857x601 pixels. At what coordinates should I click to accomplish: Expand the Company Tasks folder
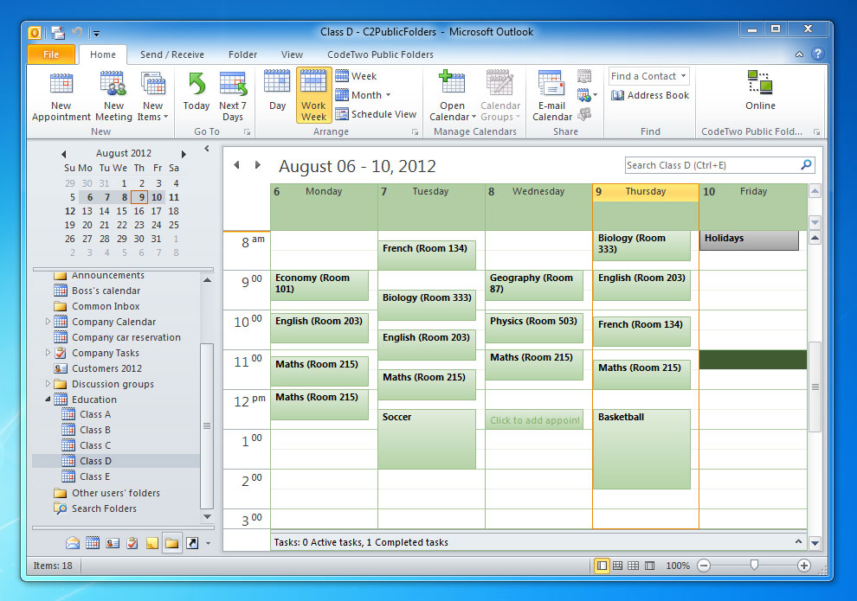(48, 353)
